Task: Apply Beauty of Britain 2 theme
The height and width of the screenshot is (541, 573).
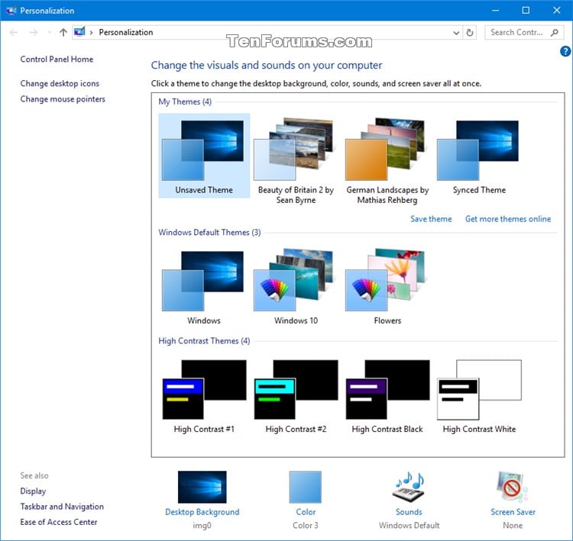Action: coord(296,160)
